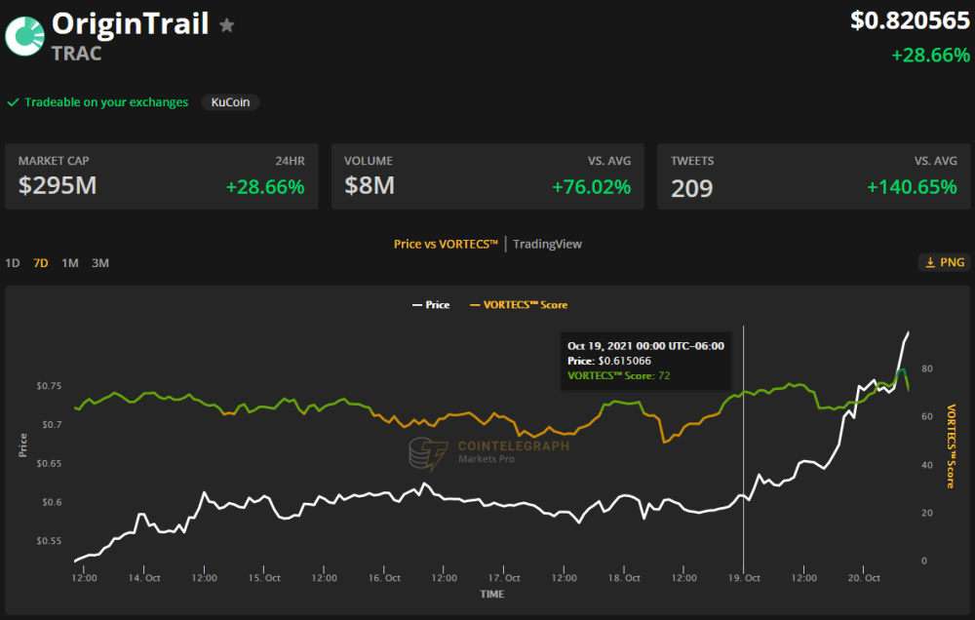
Task: Toggle the VORTECS Score series in legend
Action: coord(519,305)
